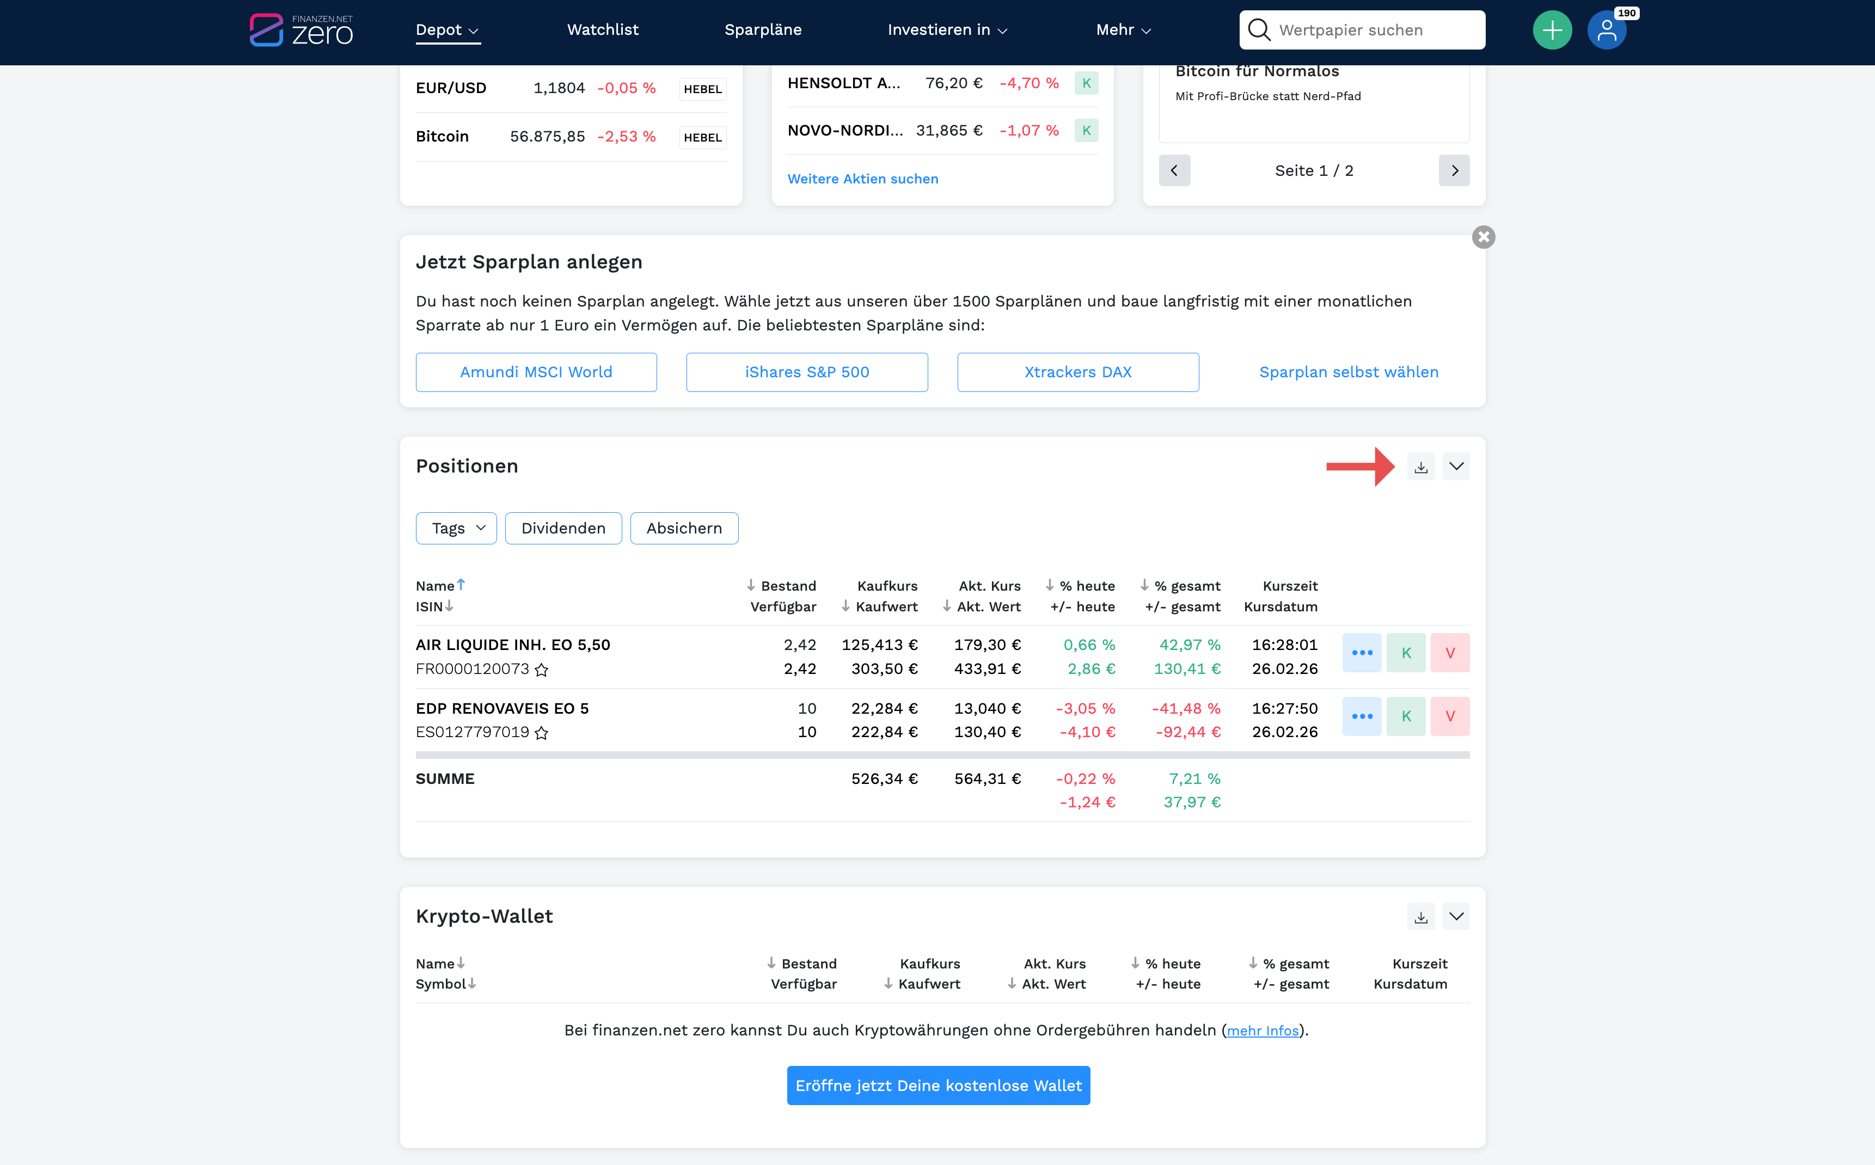Open more options for EDP RENOVAVEIS position
The image size is (1875, 1165).
(x=1361, y=716)
